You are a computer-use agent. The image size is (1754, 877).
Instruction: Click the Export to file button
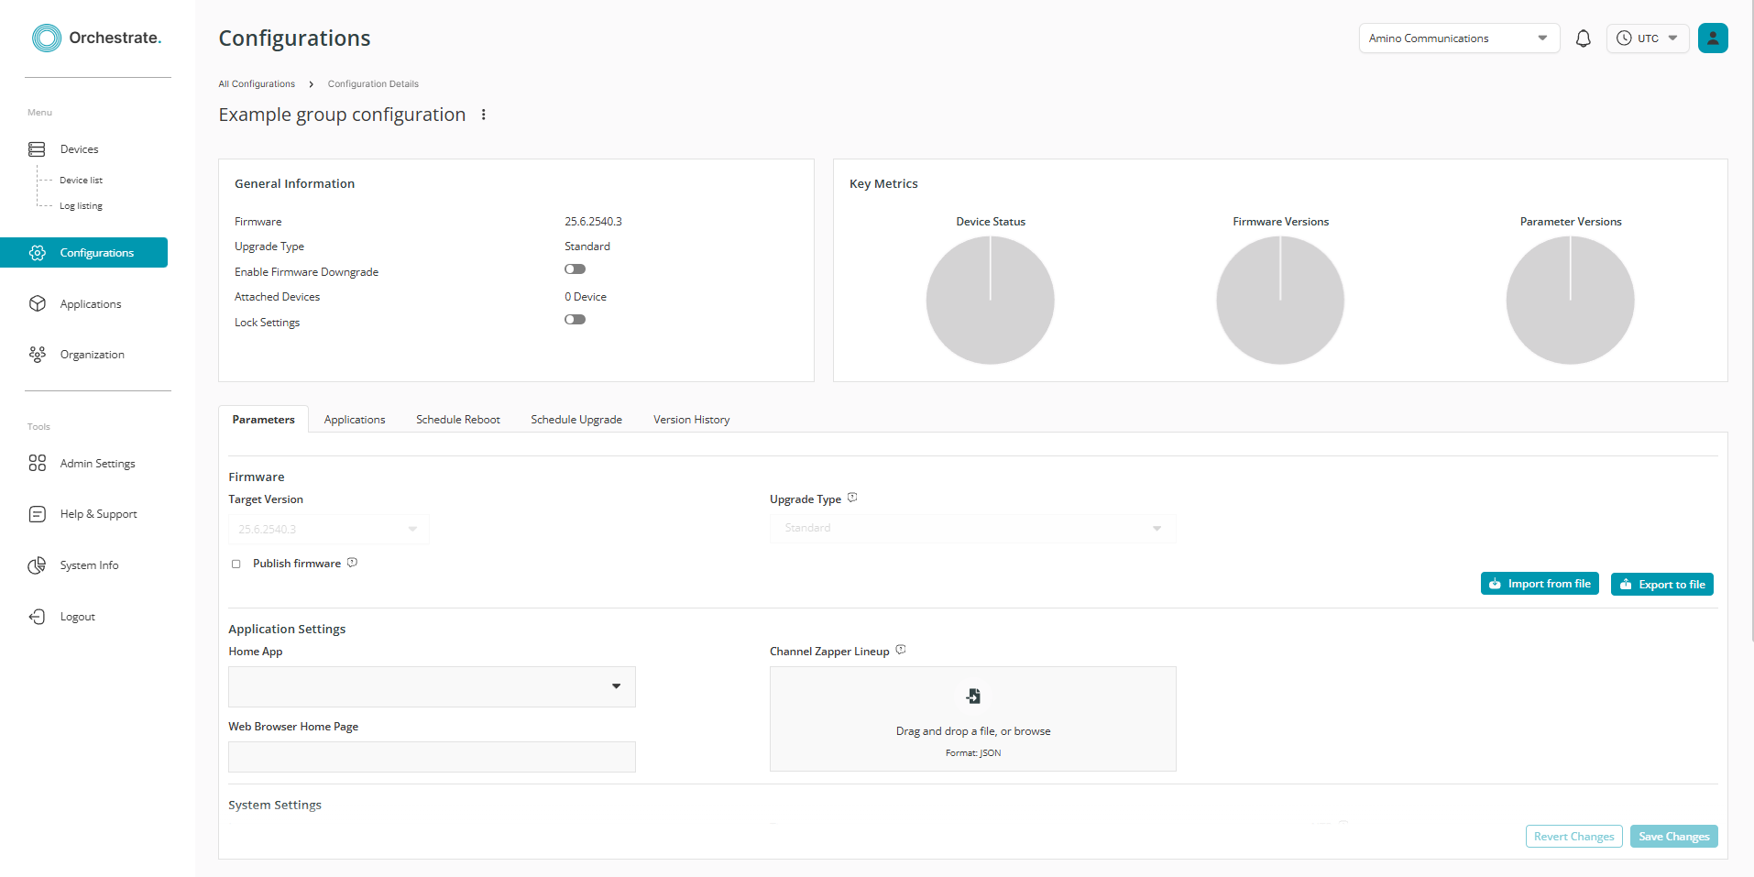tap(1661, 585)
